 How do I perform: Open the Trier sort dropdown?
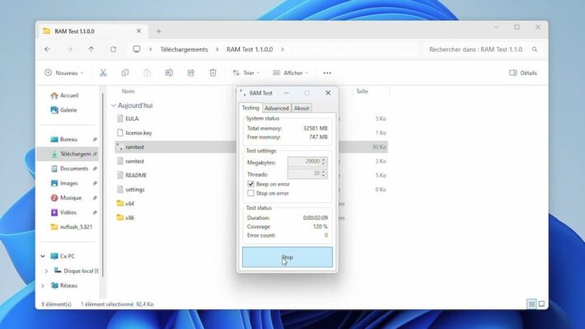[246, 72]
